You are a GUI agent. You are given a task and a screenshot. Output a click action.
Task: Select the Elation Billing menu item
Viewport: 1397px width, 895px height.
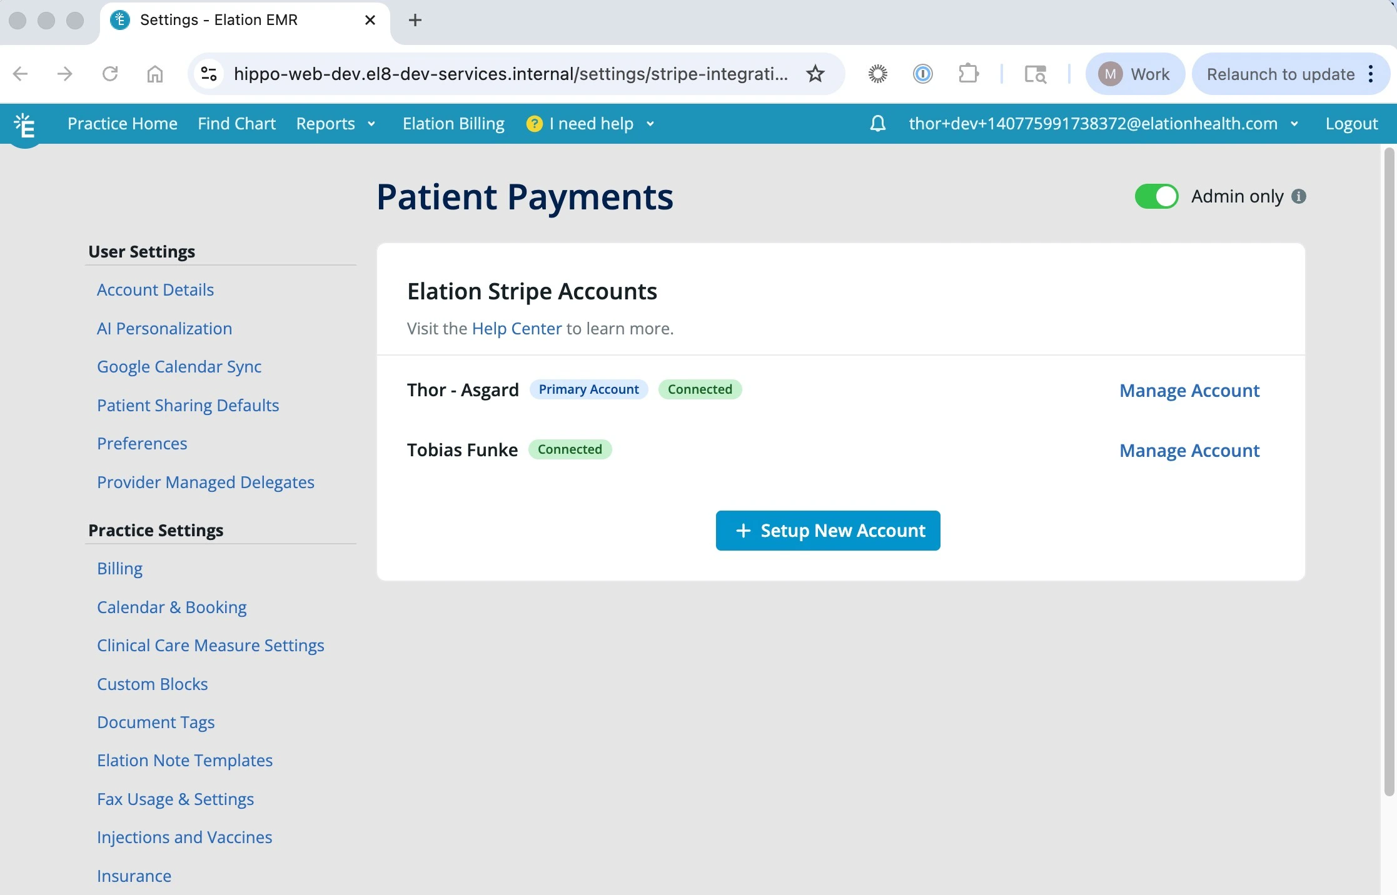pyautogui.click(x=453, y=124)
